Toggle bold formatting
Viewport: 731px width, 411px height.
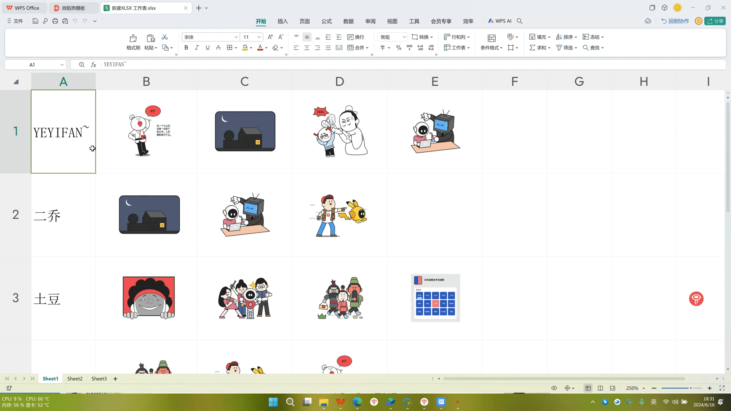[186, 48]
